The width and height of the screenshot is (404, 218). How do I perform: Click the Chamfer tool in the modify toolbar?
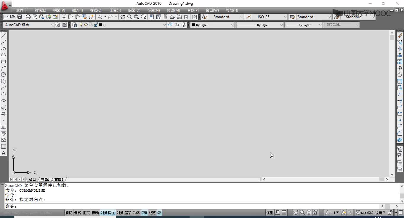pos(400,127)
